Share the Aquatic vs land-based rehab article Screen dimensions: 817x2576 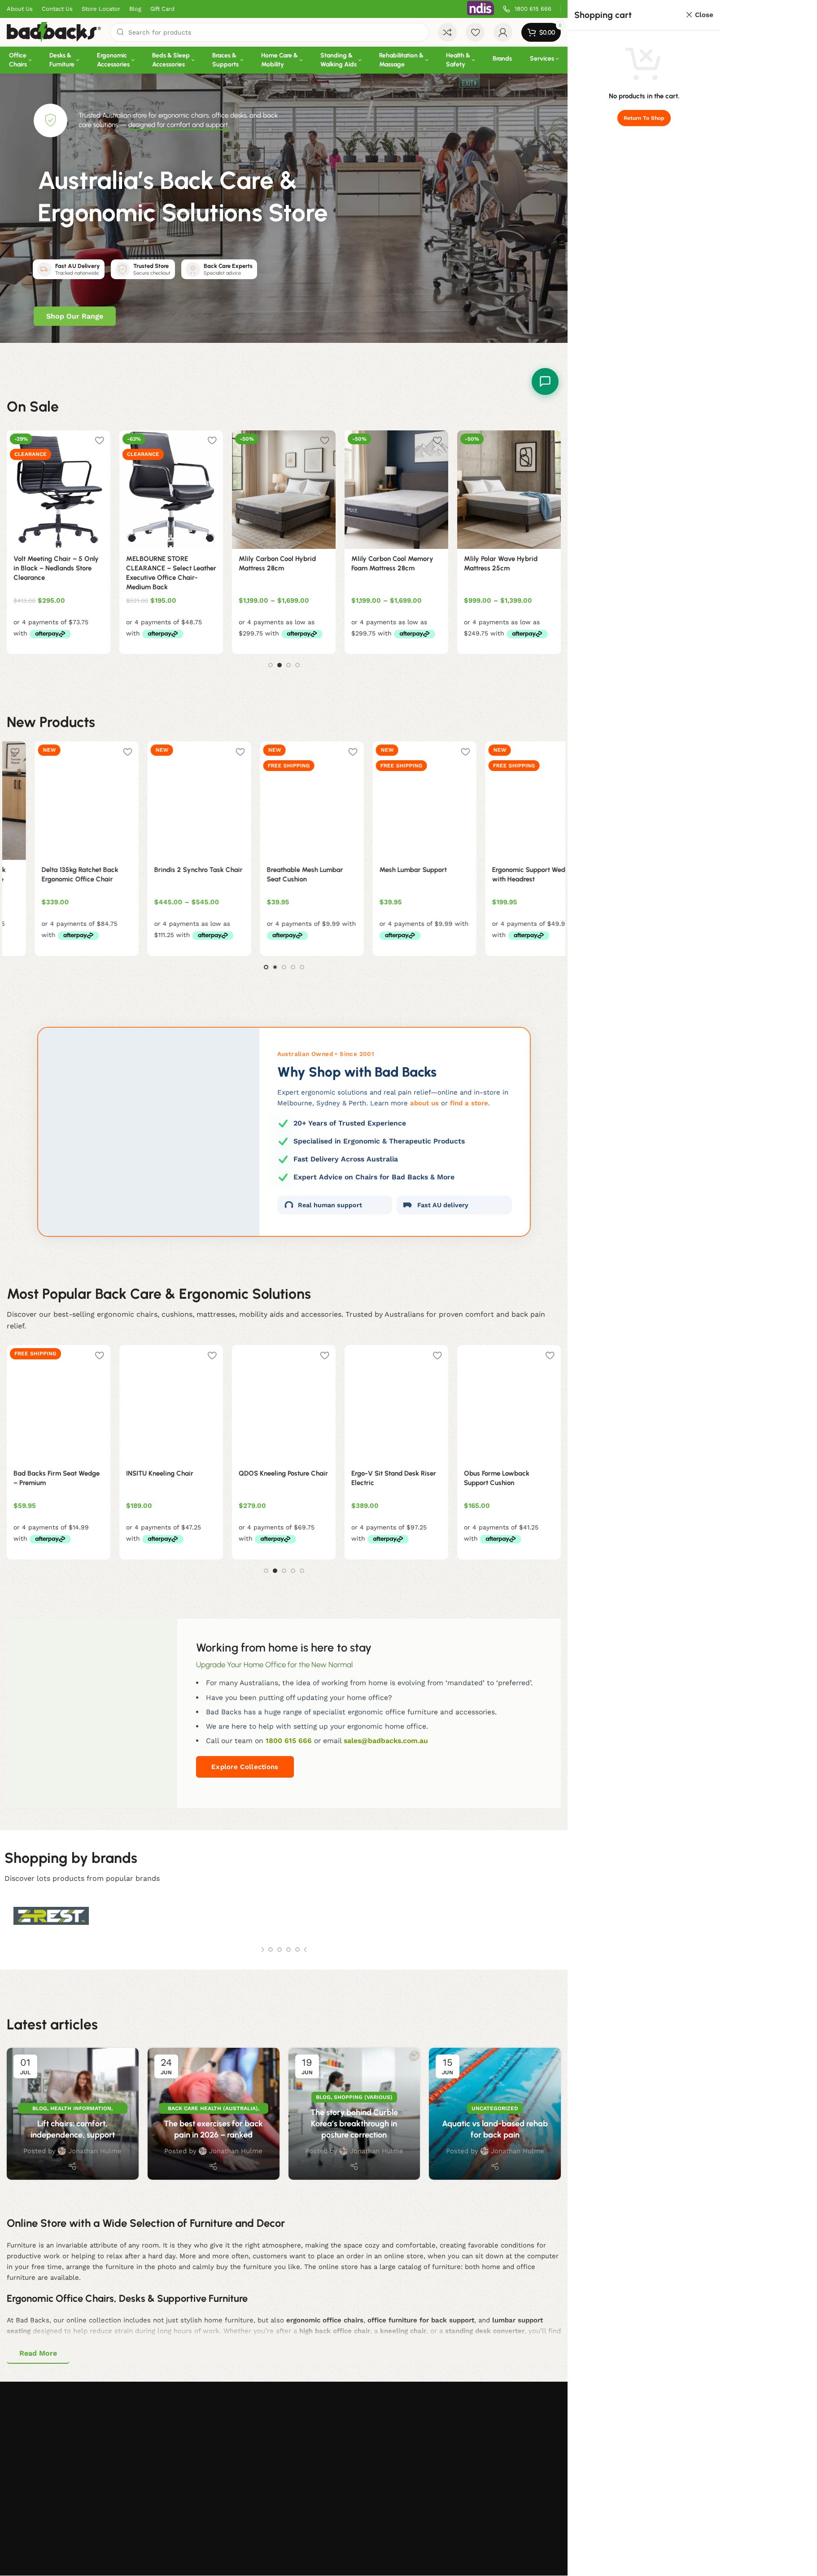click(x=495, y=2166)
